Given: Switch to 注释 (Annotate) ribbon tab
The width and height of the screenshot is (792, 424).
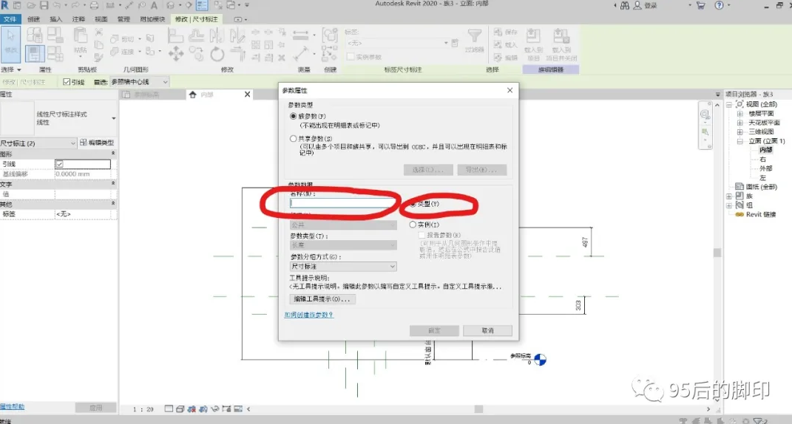Looking at the screenshot, I should 79,19.
